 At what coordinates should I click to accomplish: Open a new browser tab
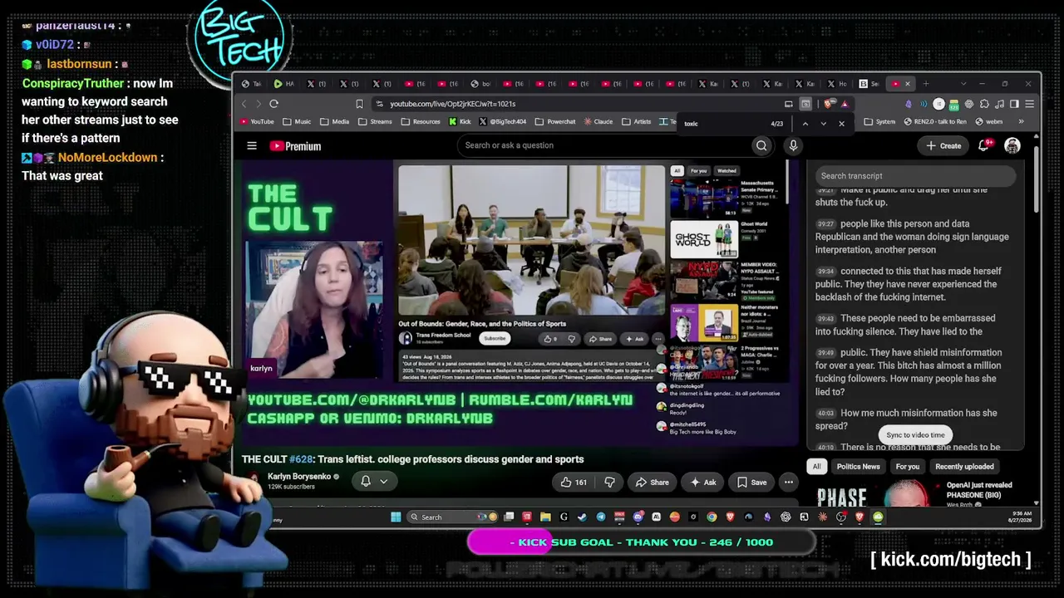pyautogui.click(x=926, y=84)
